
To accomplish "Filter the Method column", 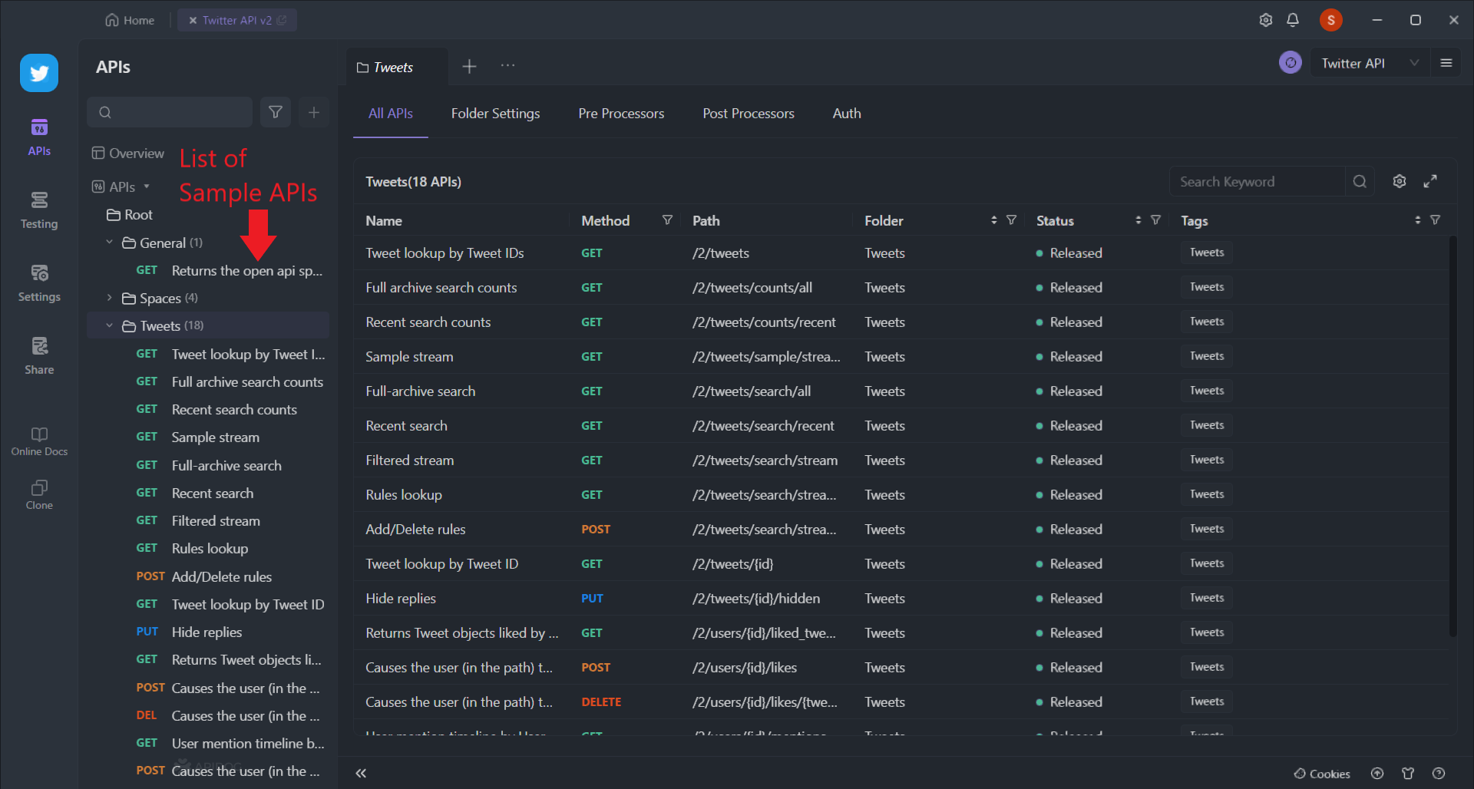I will pyautogui.click(x=667, y=220).
